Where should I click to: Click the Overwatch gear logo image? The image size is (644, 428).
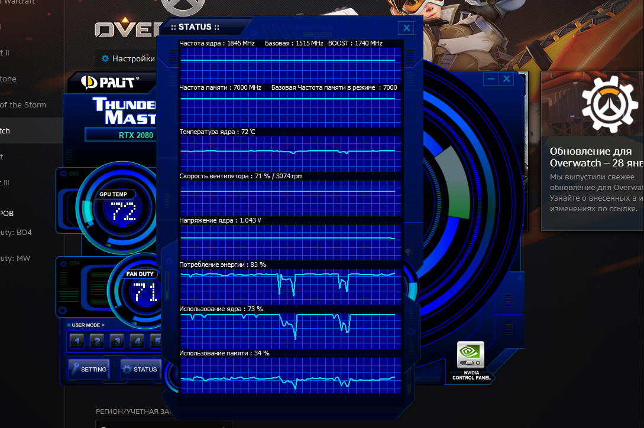pyautogui.click(x=610, y=104)
